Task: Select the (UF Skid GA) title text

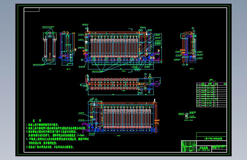Action: coord(204,150)
